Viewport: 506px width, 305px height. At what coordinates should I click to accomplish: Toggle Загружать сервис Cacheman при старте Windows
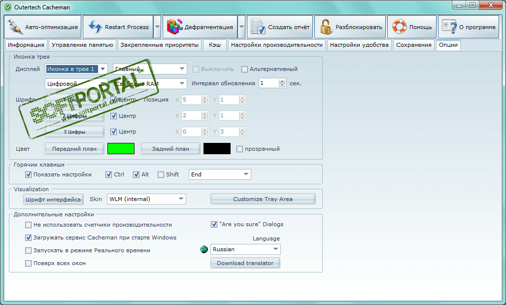[29, 237]
